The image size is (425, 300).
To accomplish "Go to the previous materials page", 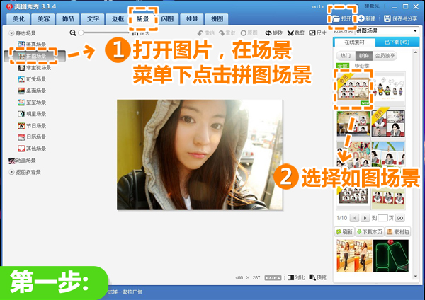I will tap(354, 218).
